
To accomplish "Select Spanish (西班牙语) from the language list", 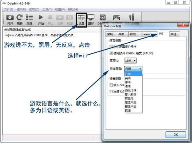I will 133,90.
